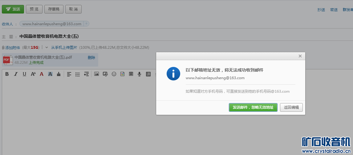Open the stationery template icon
Viewport: 353px width, 155px height.
tap(123, 74)
